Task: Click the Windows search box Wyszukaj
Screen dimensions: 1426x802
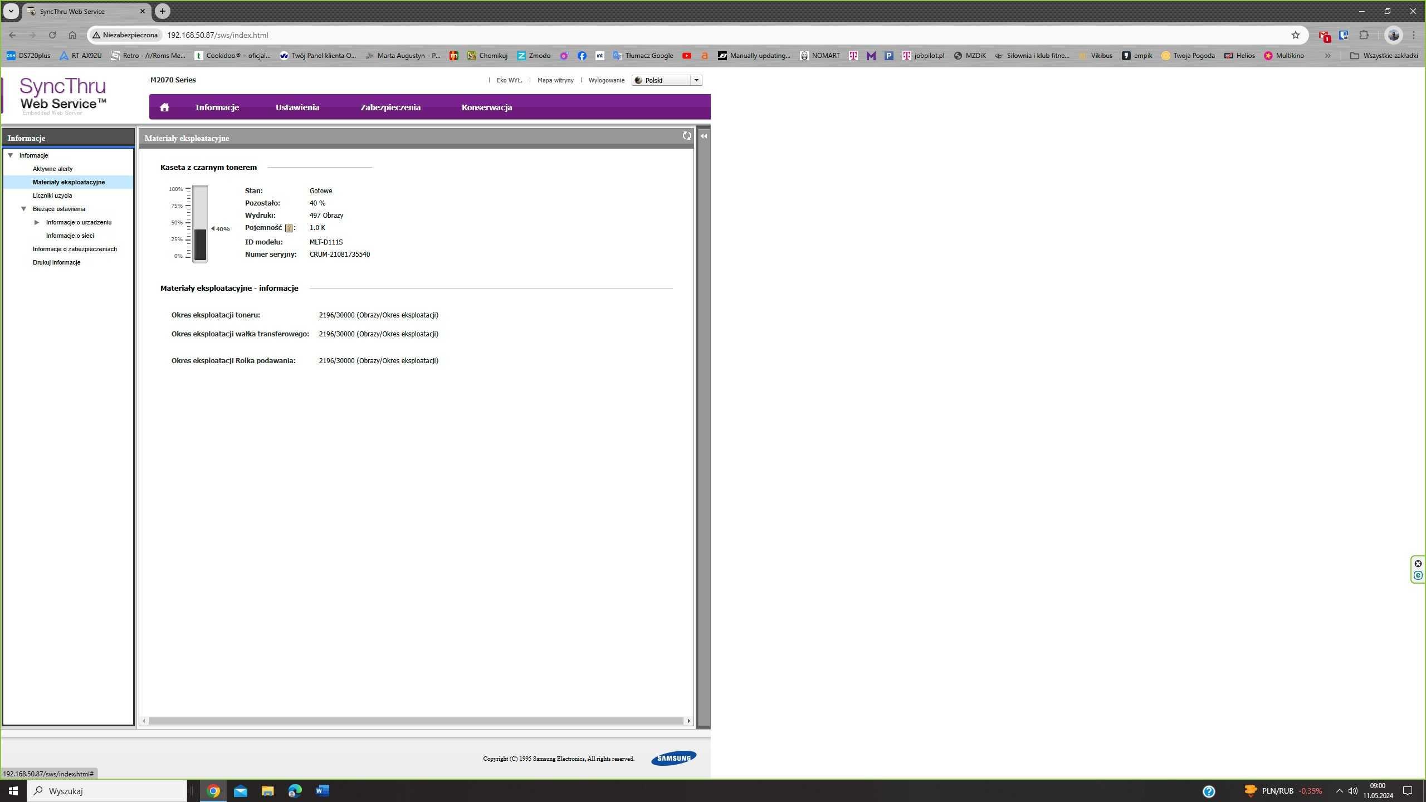Action: [108, 791]
